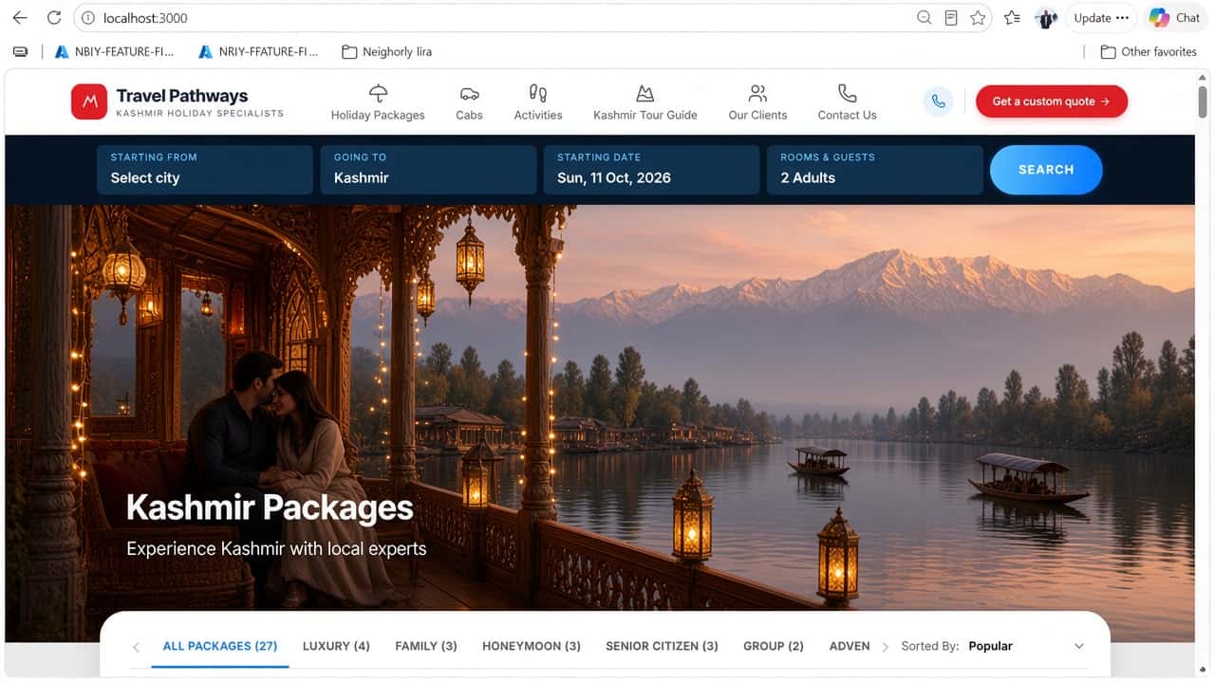The image size is (1215, 683).
Task: Click the round phone call icon
Action: point(938,102)
